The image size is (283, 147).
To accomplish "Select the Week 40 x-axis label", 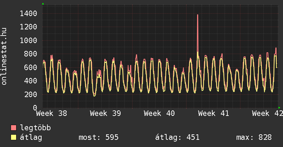I will coord(159,113).
